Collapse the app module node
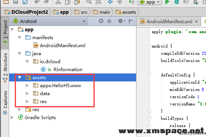 pyautogui.click(x=12, y=30)
